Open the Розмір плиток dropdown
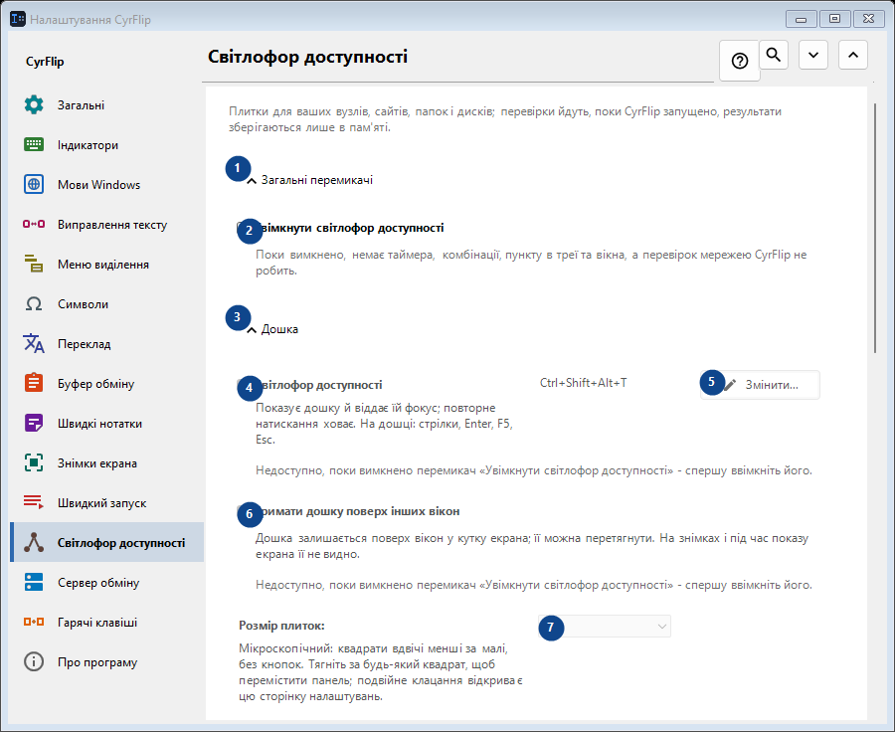 (605, 627)
